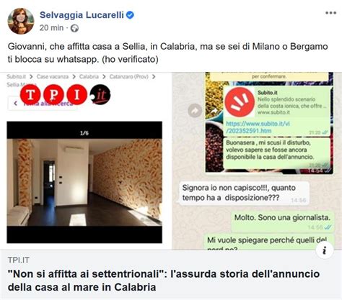Click the Catanzaro (Prov) breadcrumb
The height and width of the screenshot is (300, 342).
click(x=129, y=76)
